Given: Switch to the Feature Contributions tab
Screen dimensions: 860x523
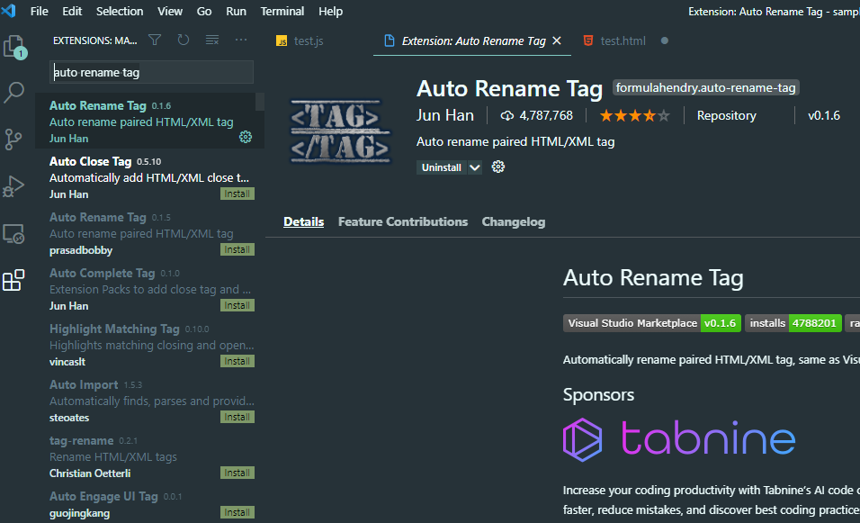Looking at the screenshot, I should [403, 221].
